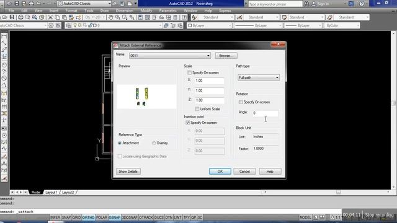Click the Cancel button
Image resolution: width=397 pixels, height=223 pixels.
(x=244, y=172)
